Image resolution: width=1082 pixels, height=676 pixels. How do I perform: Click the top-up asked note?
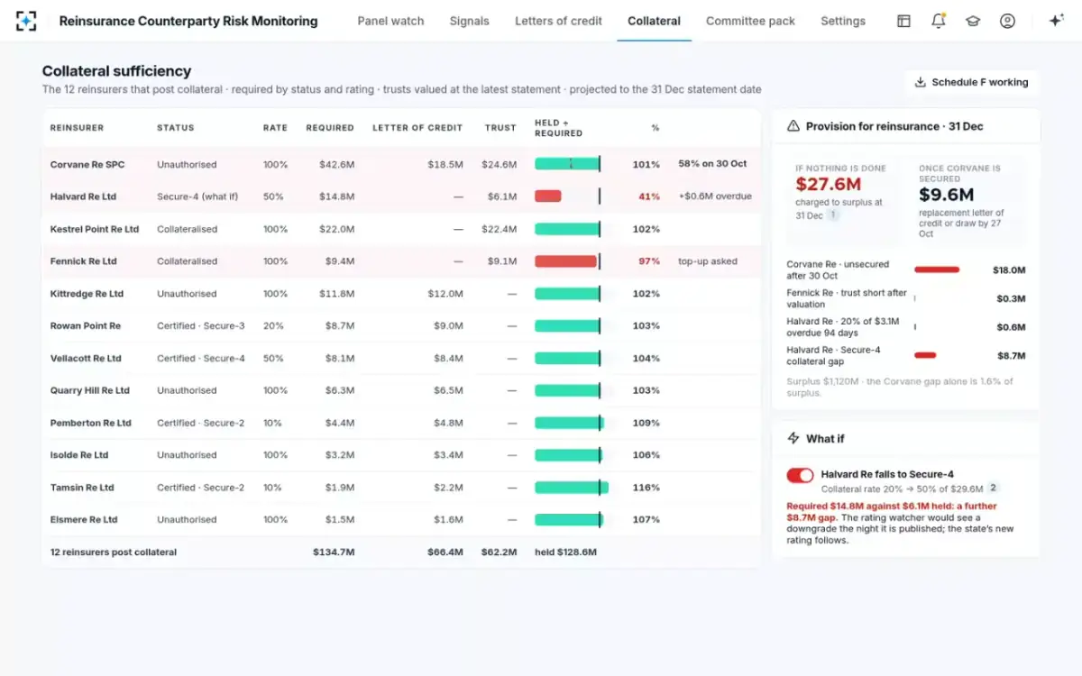(x=708, y=261)
